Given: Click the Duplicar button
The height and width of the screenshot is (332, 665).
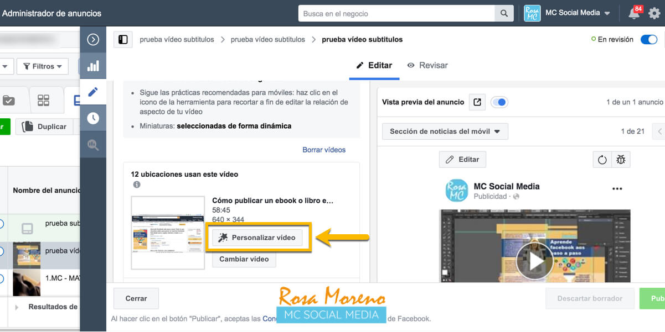Looking at the screenshot, I should (45, 127).
